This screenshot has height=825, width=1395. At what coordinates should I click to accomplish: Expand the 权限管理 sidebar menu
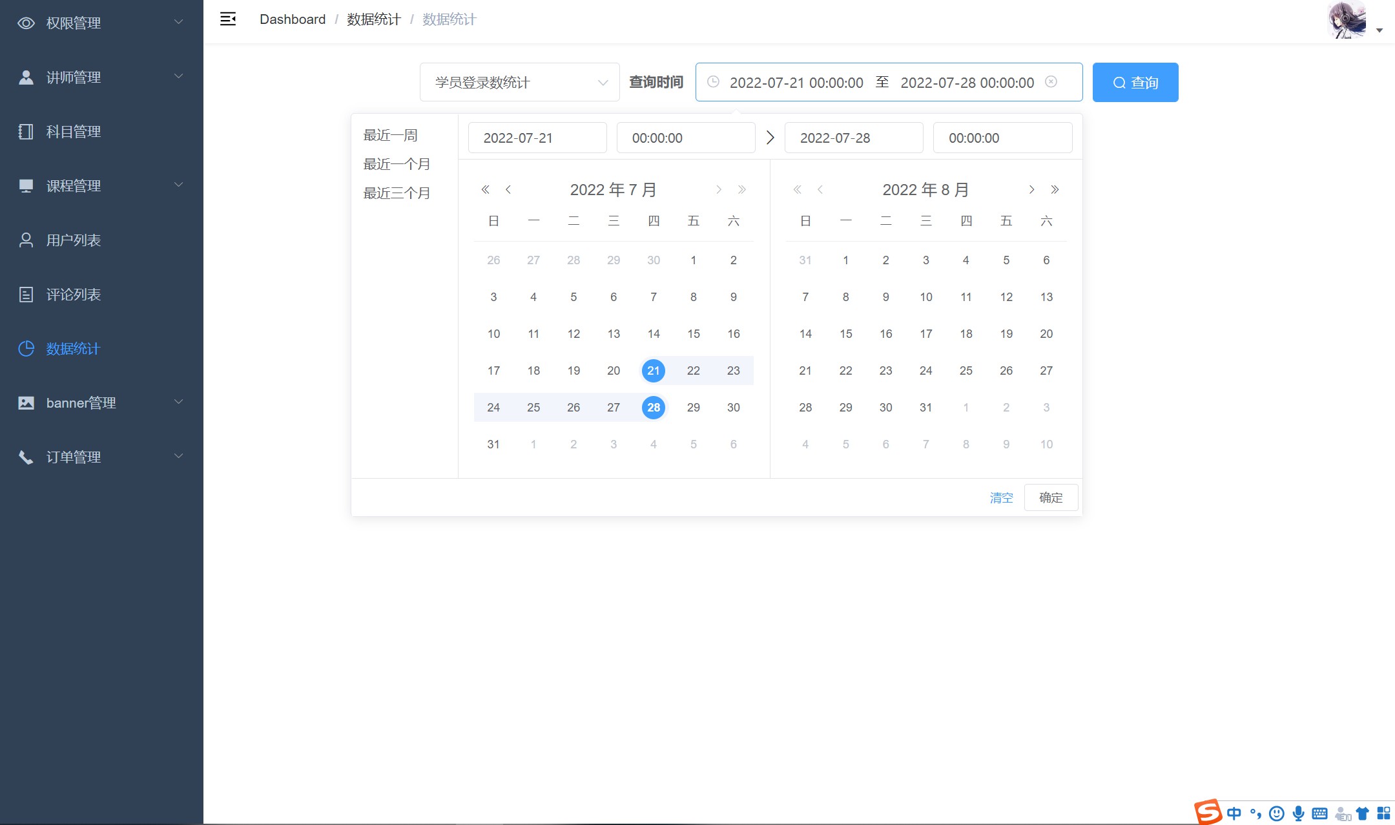tap(101, 23)
